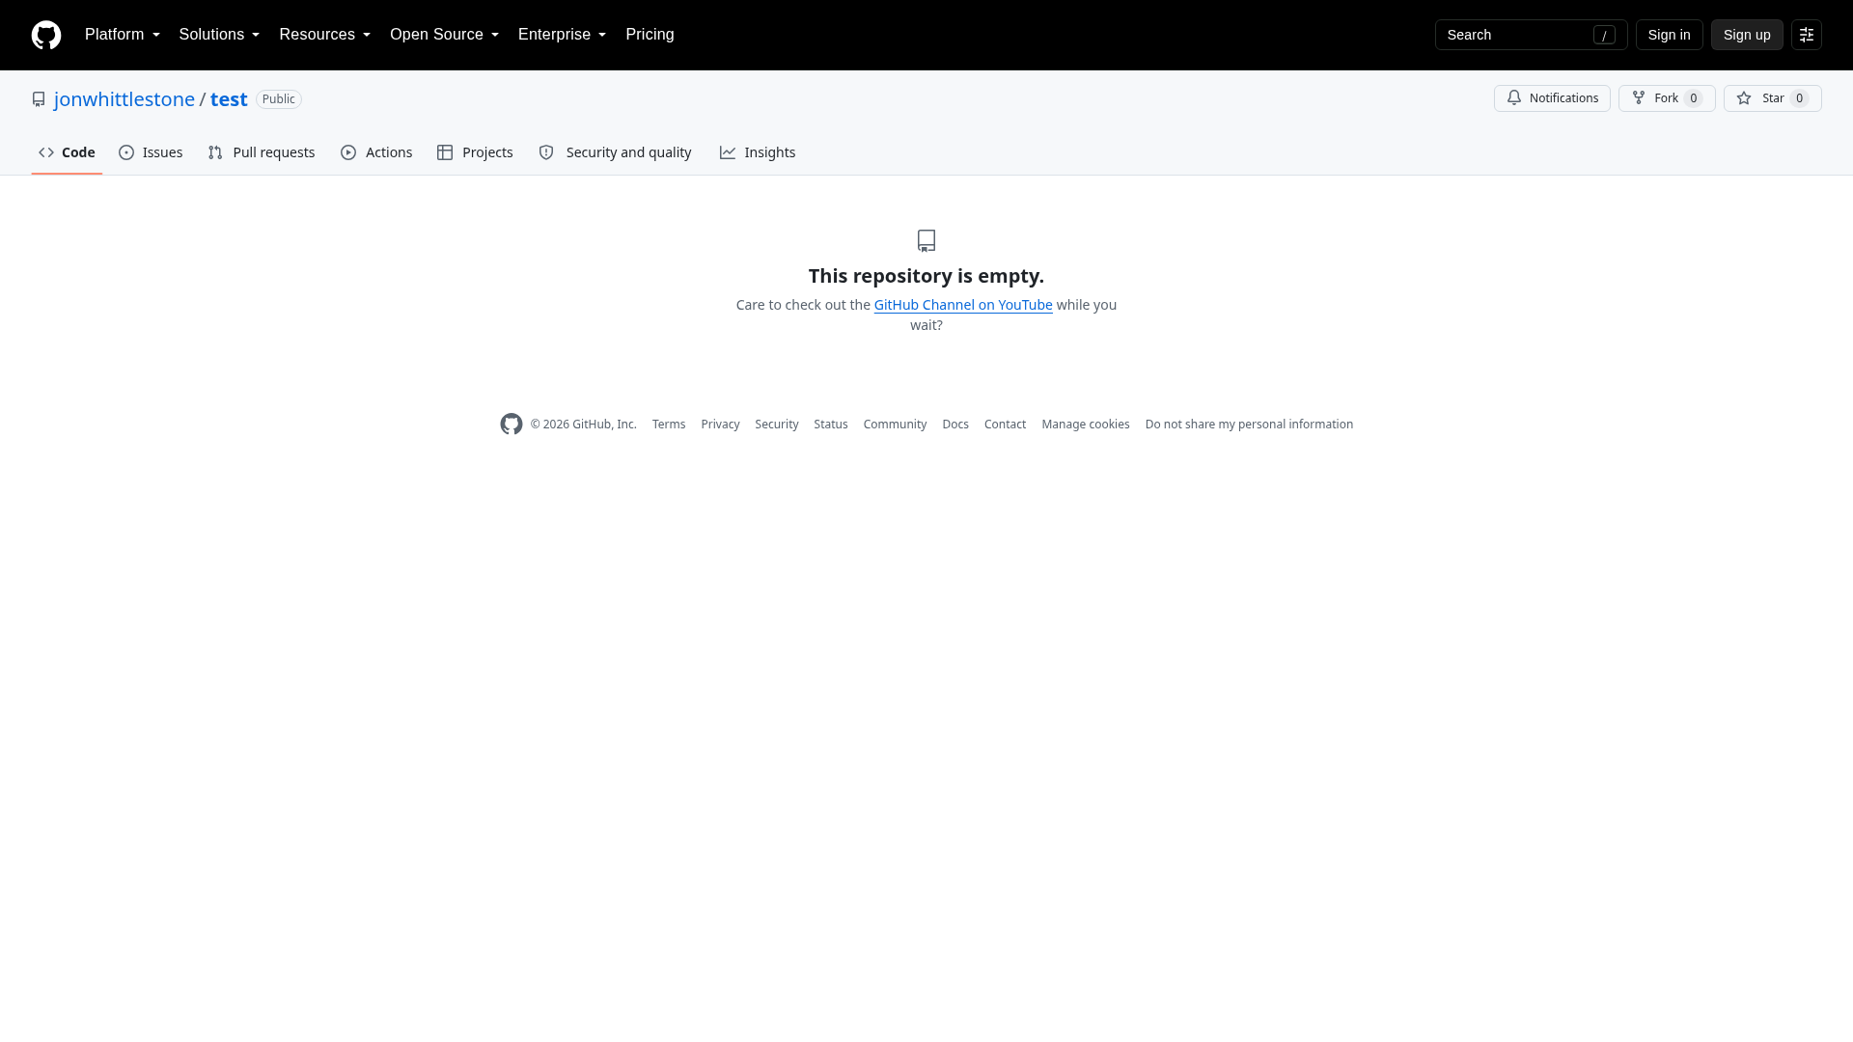Click the 'This repository is empty.' heading
The image size is (1853, 1042).
tap(926, 276)
